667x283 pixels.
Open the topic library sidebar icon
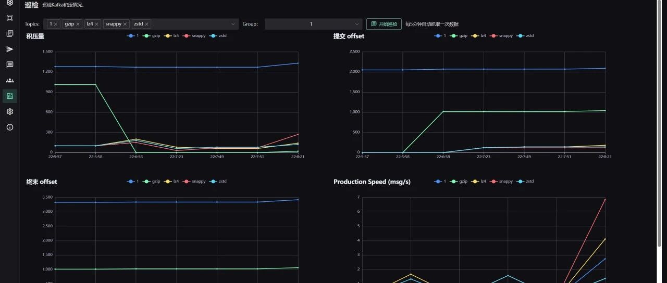10,34
